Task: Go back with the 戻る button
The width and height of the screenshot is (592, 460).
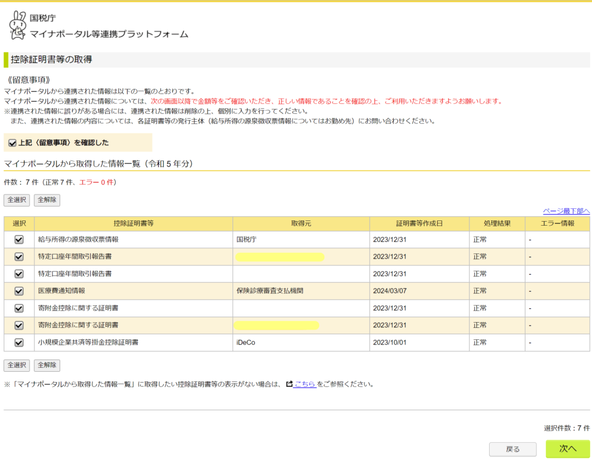Action: pyautogui.click(x=512, y=449)
